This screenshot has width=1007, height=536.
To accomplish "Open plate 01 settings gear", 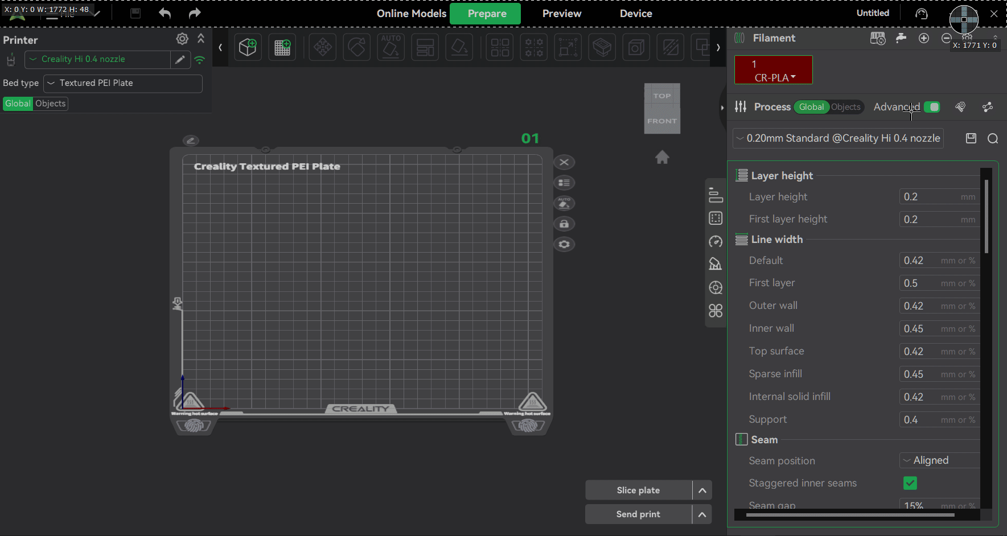I will [x=564, y=244].
